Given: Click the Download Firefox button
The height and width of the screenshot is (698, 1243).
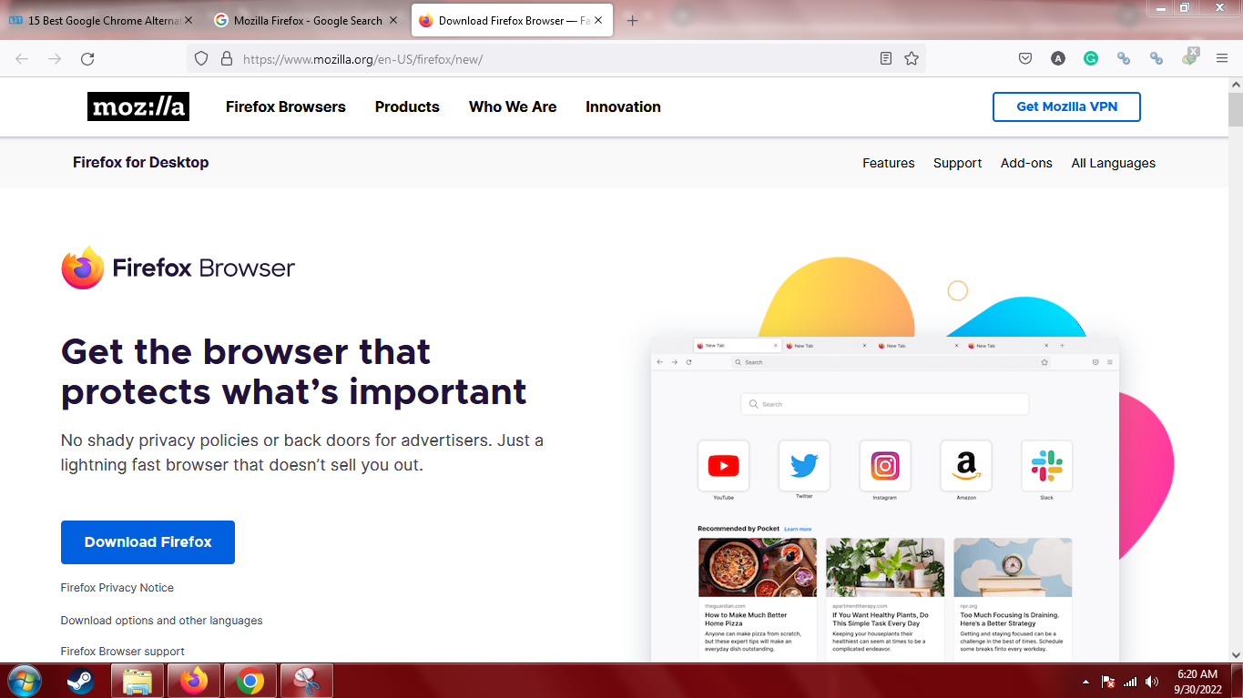Looking at the screenshot, I should click(148, 541).
